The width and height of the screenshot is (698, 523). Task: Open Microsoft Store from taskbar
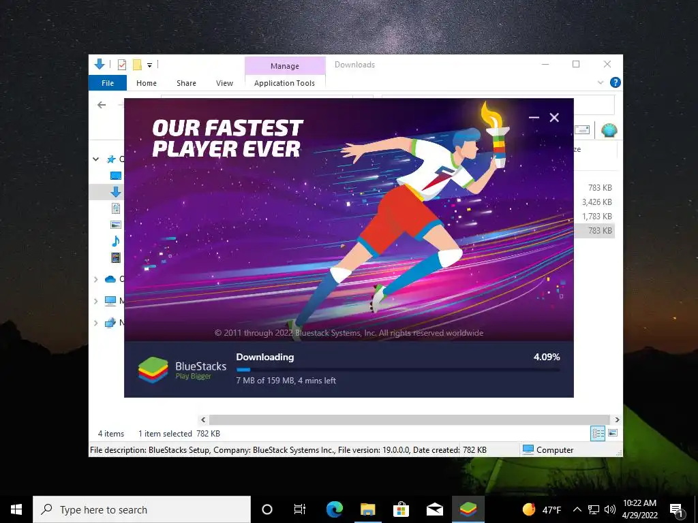[401, 509]
